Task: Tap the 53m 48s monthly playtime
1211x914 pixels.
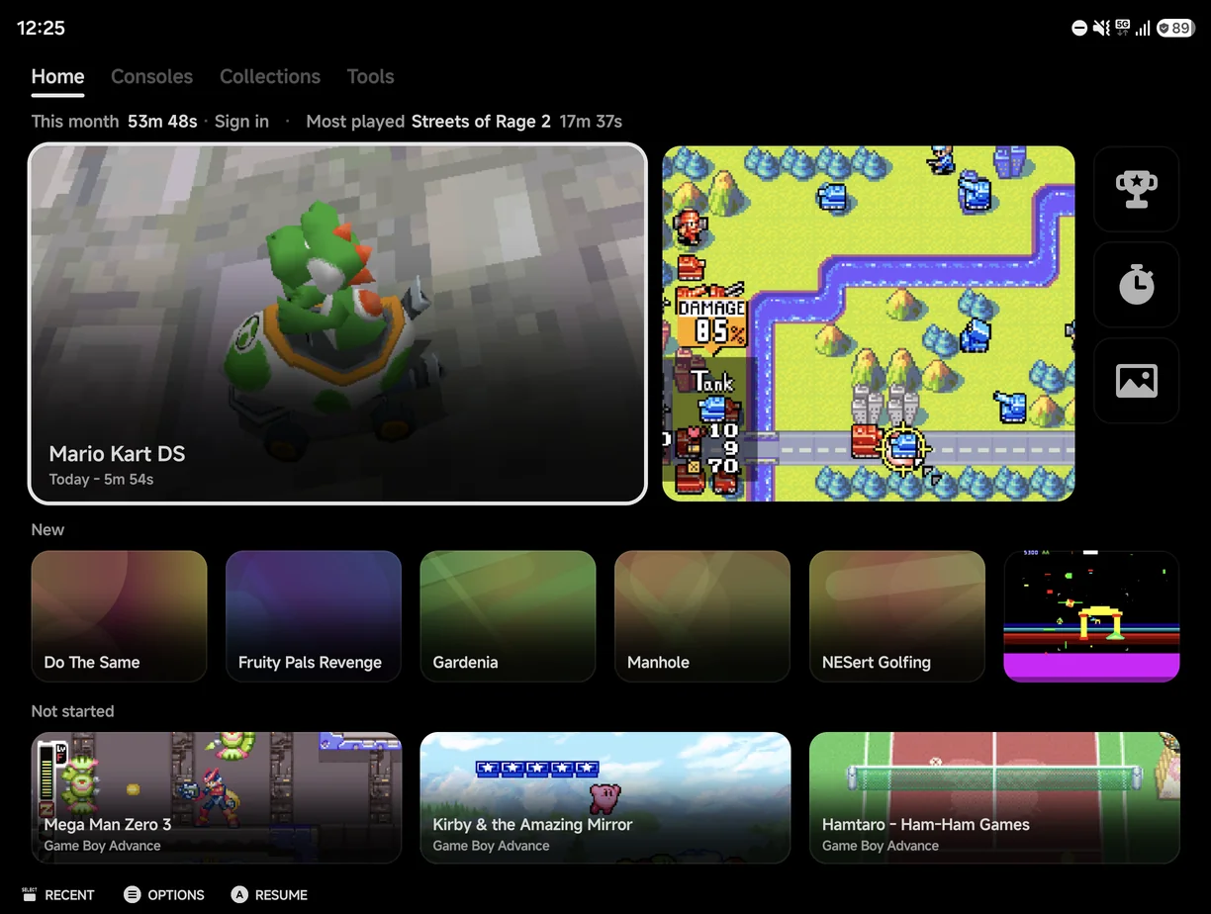Action: coord(162,122)
